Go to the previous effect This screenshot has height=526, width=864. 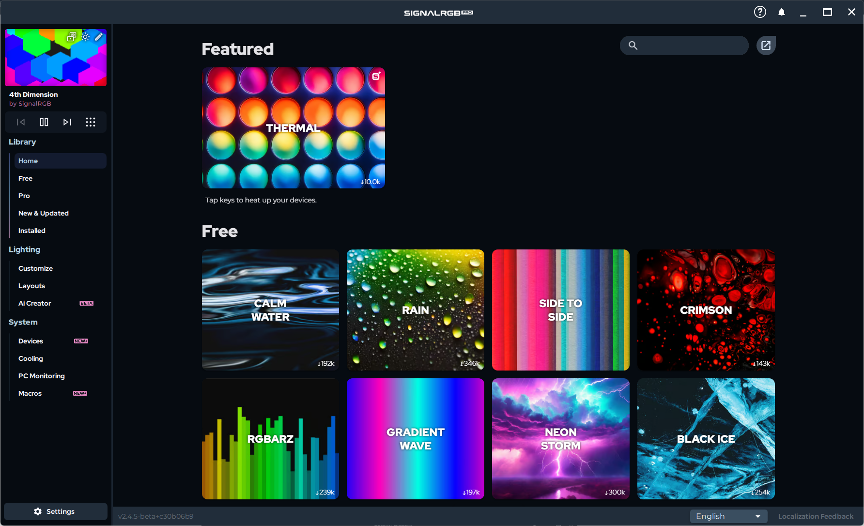[x=21, y=122]
